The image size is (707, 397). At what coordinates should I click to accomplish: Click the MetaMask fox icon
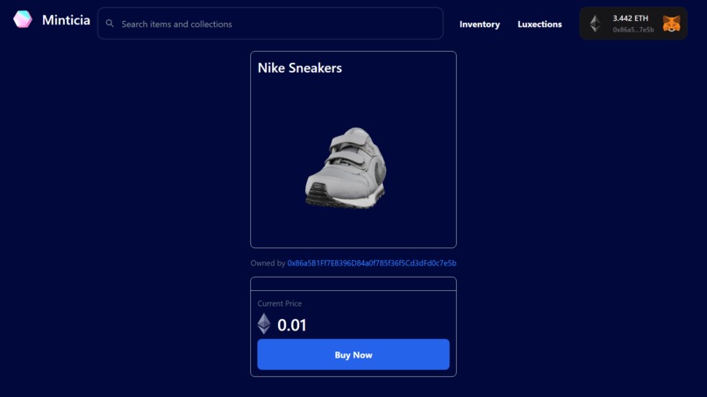tap(671, 24)
